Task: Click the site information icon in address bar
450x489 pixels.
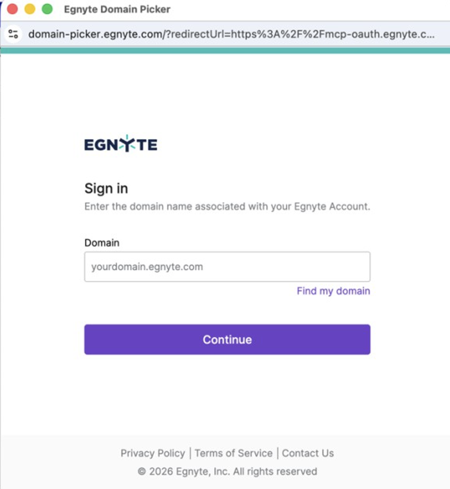Action: (13, 35)
